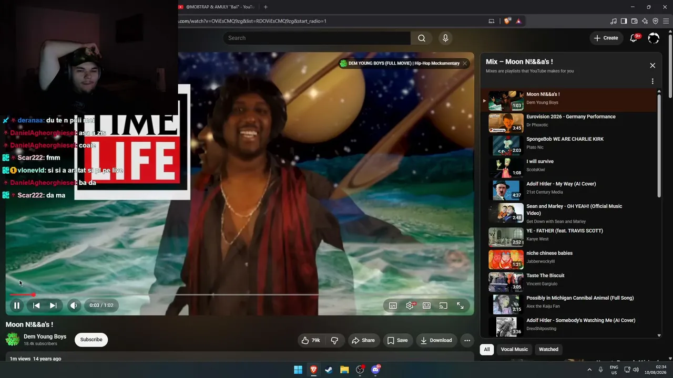This screenshot has height=378, width=673.
Task: Open the Brave main hamburger menu
Action: [x=666, y=21]
